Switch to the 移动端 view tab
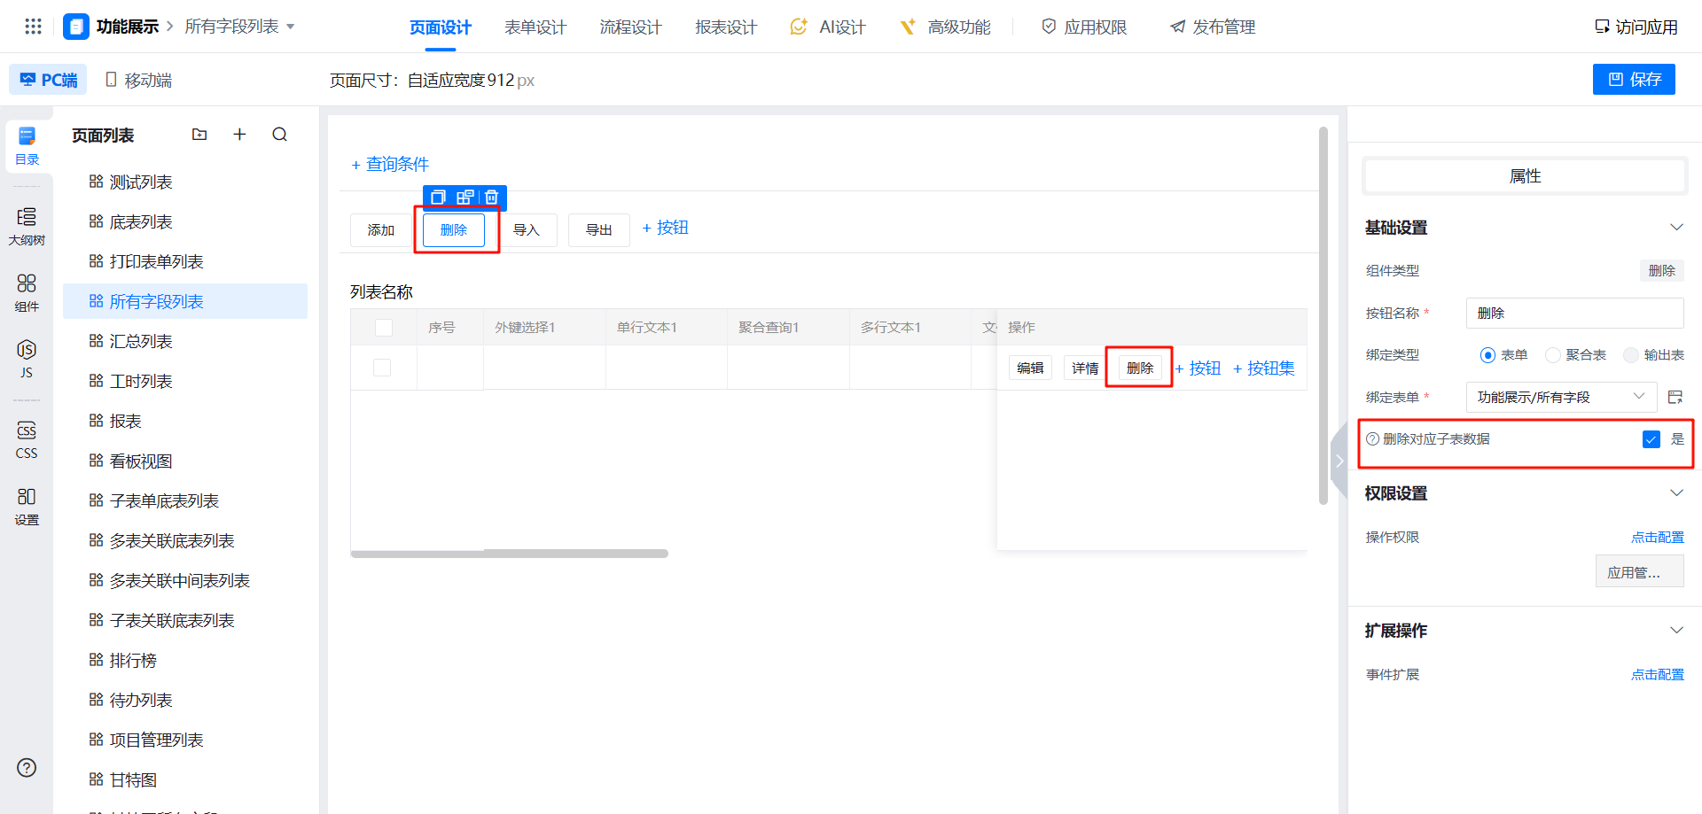 click(139, 80)
